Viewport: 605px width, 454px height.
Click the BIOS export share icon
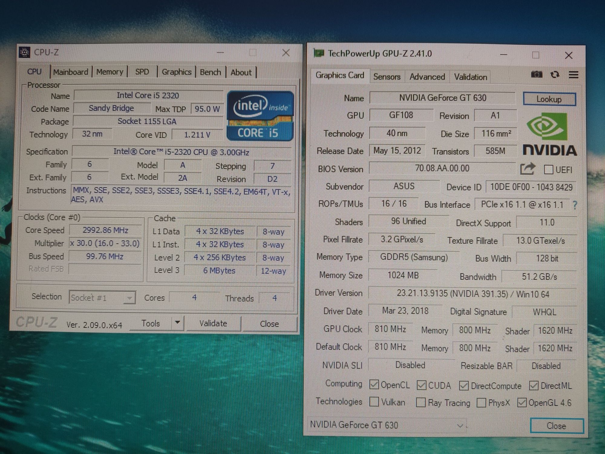click(528, 169)
